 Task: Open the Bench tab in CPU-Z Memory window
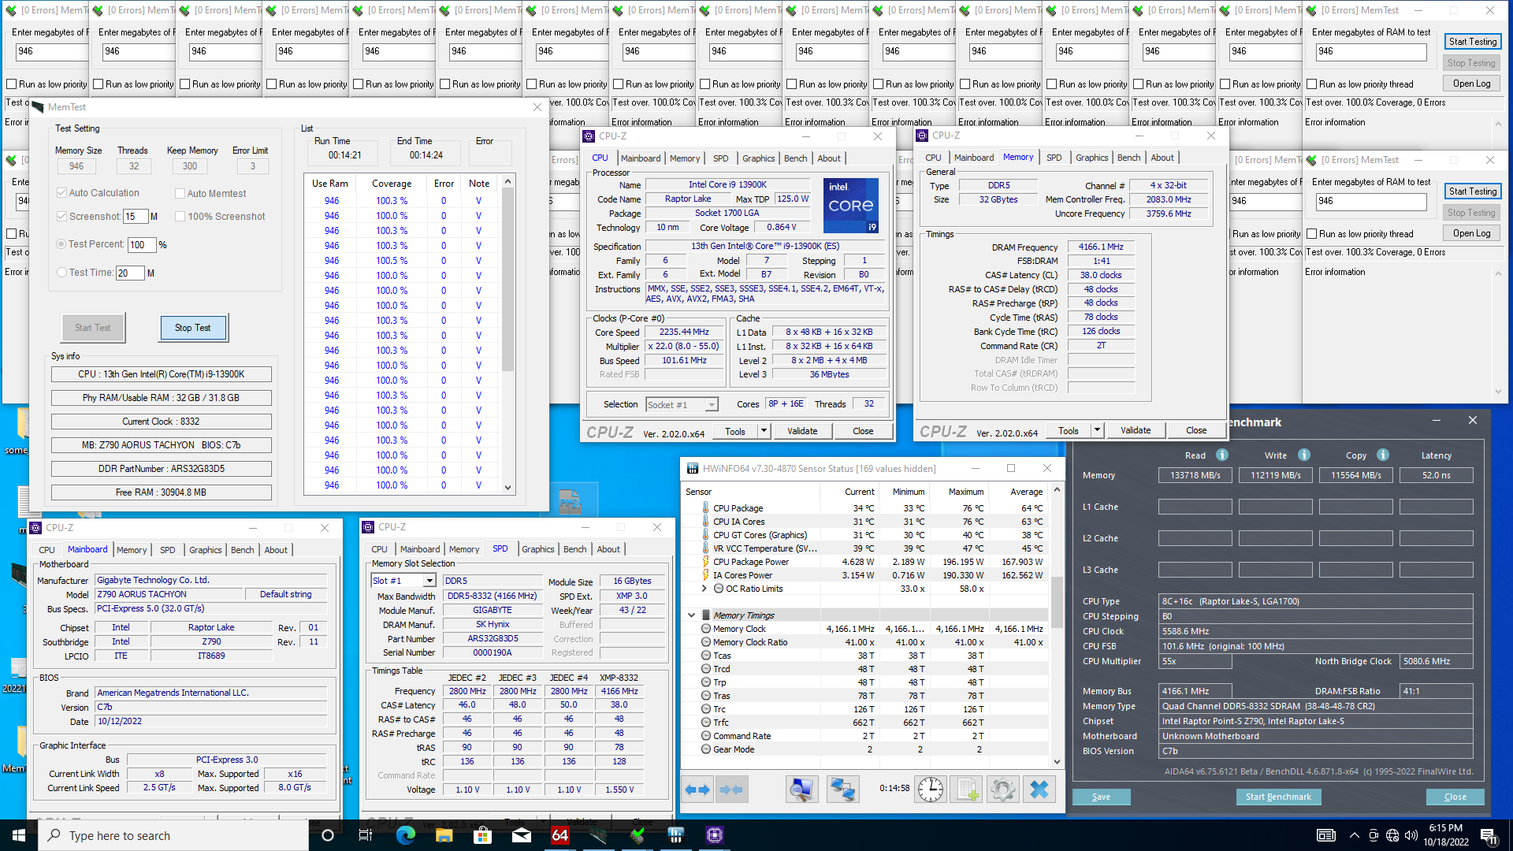click(x=1128, y=158)
